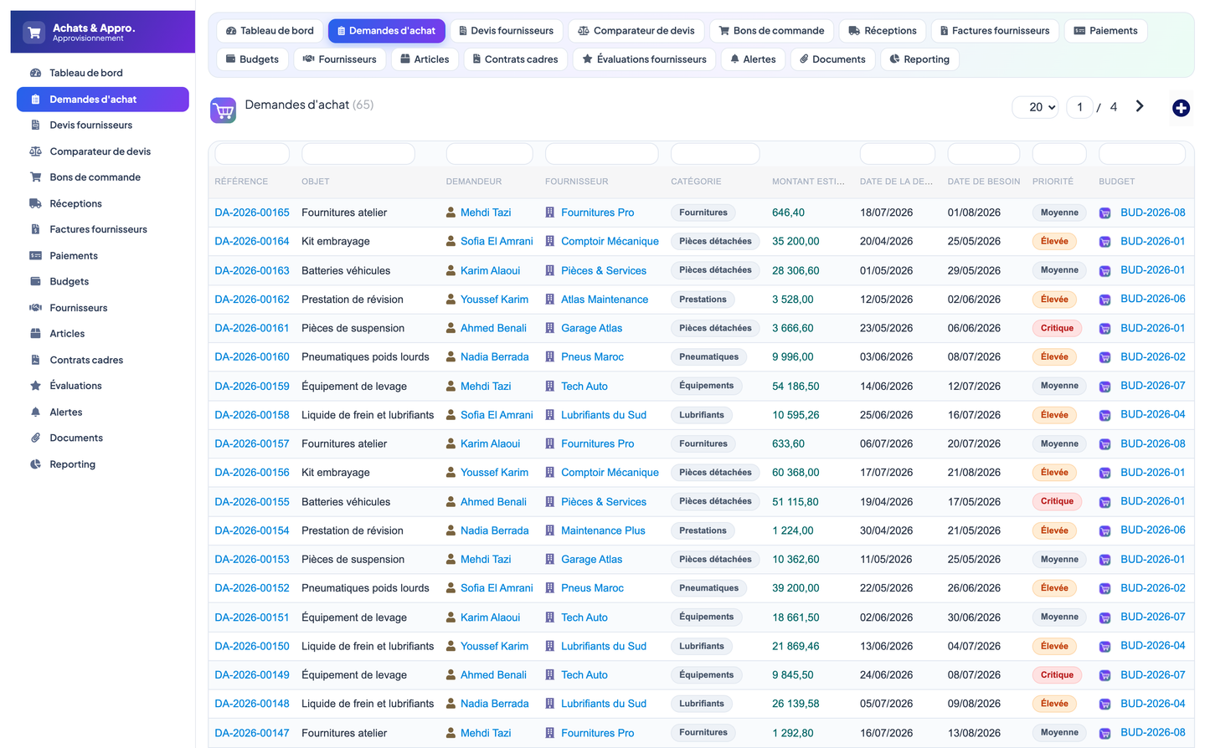Image resolution: width=1210 pixels, height=748 pixels.
Task: Click the building icon beside Maintenance Plus
Action: tap(550, 530)
